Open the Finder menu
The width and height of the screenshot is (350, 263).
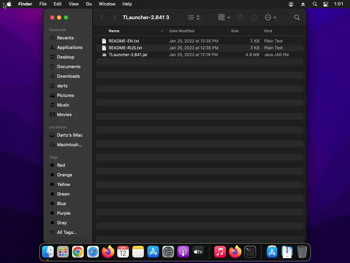coord(25,4)
